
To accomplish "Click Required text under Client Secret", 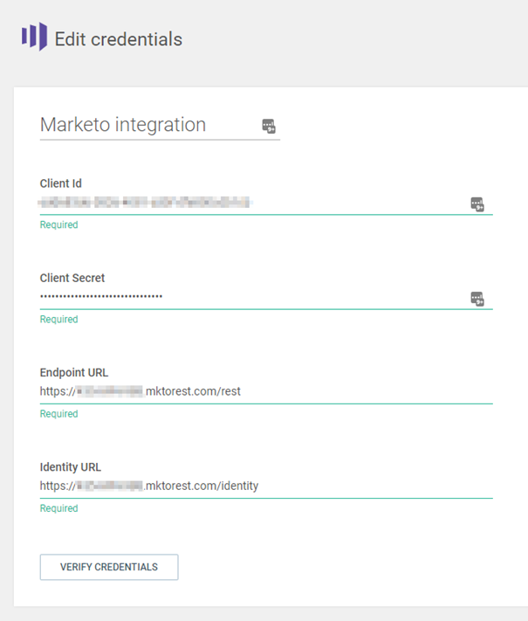I will click(58, 319).
